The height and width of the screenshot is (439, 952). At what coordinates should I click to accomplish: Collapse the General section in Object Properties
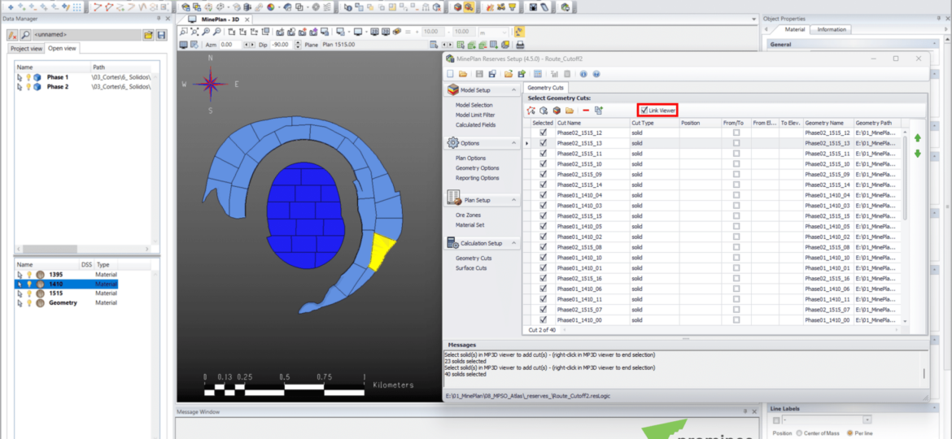935,44
